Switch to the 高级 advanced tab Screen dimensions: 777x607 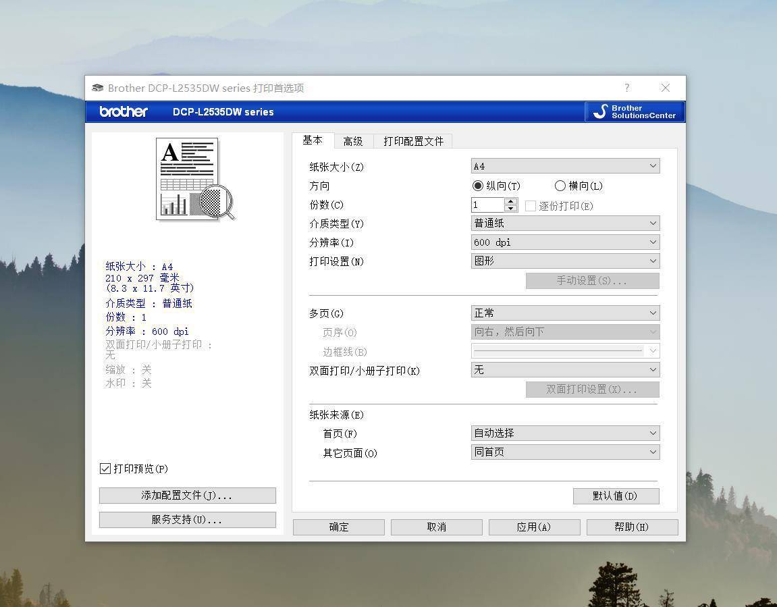click(352, 141)
